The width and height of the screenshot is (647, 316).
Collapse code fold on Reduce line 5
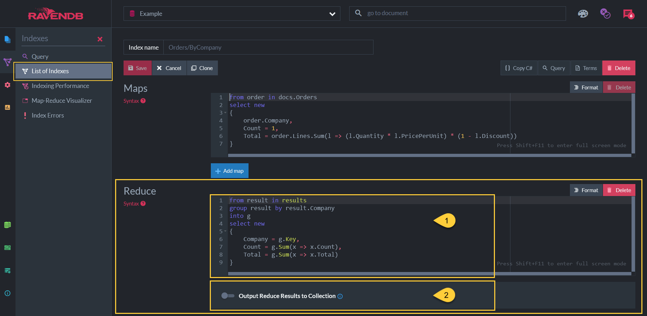(x=225, y=231)
